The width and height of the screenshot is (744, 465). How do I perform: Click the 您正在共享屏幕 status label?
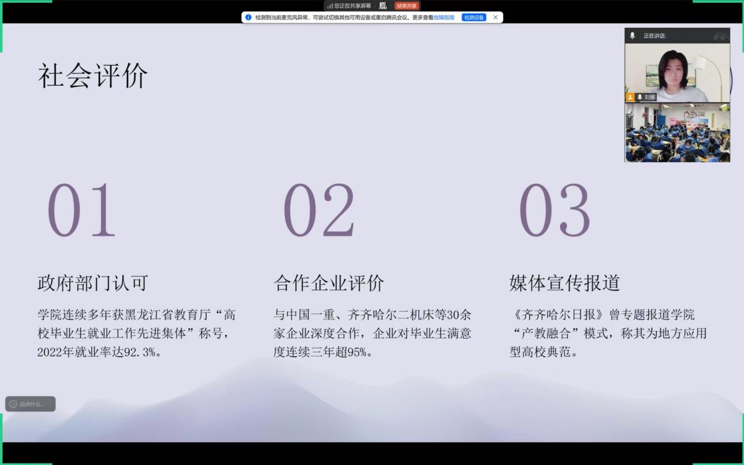[x=352, y=6]
